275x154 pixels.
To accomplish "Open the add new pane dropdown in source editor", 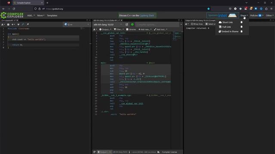I will click(x=13, y=24).
